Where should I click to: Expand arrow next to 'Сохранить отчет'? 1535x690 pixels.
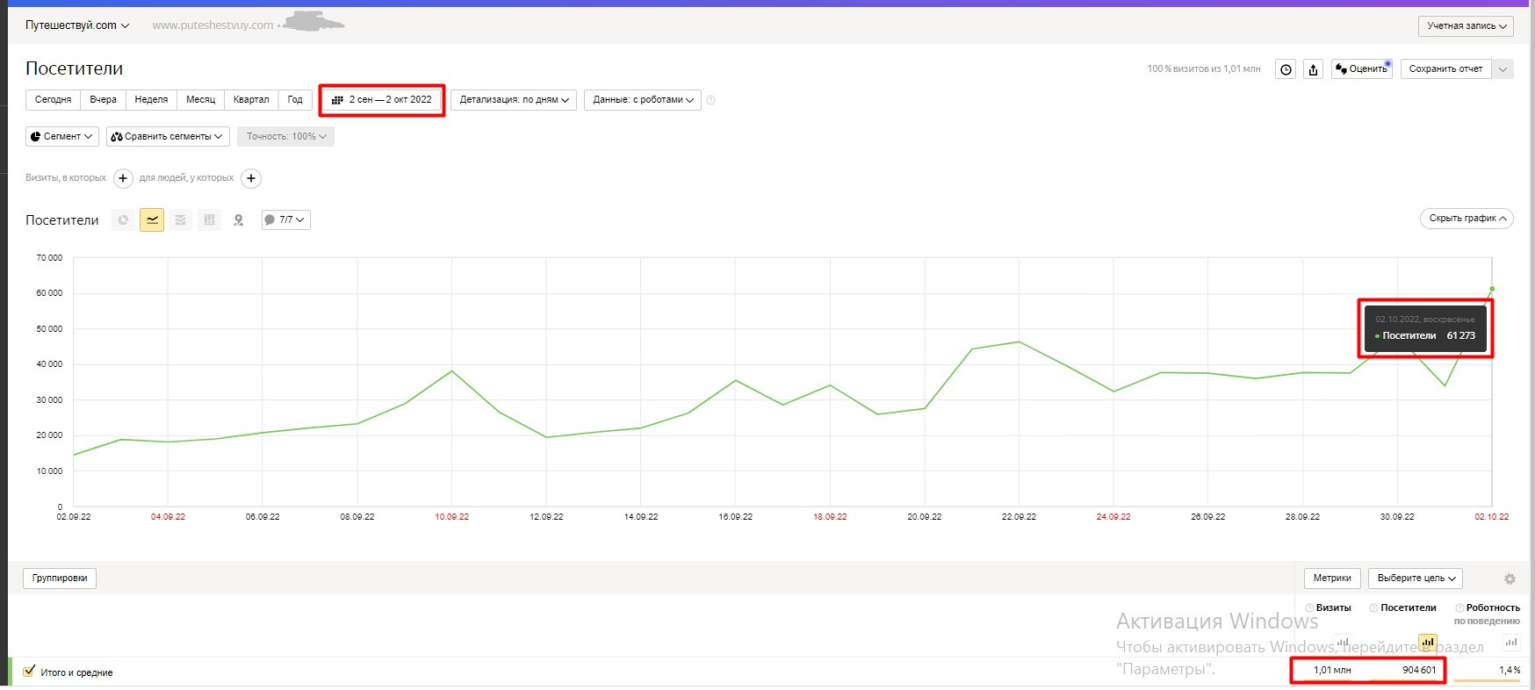coord(1503,69)
